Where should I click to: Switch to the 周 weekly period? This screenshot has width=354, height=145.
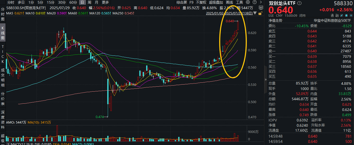point(90,2)
